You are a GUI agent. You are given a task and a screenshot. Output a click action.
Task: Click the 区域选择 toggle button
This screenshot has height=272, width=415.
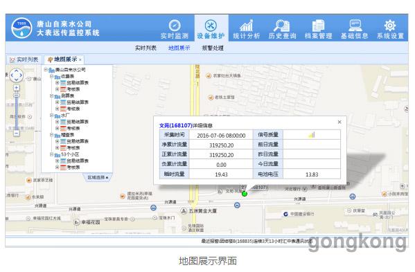[98, 177]
